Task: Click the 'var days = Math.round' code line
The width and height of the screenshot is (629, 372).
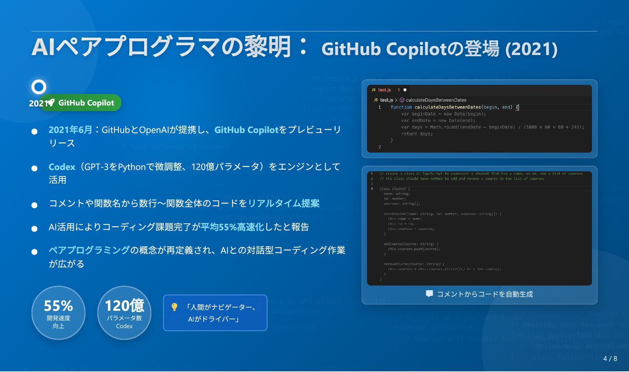Action: point(492,127)
